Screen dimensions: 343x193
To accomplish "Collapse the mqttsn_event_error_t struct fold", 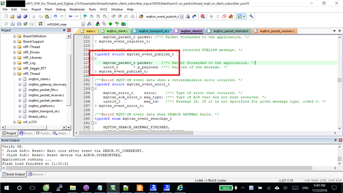I will pos(93,88).
